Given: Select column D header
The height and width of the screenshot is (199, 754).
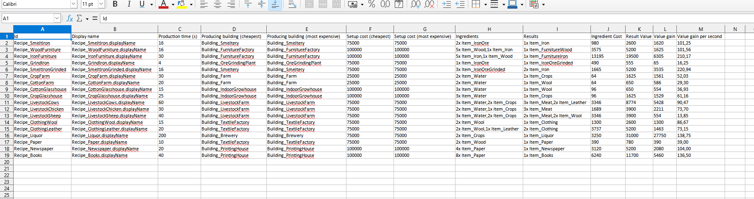Looking at the screenshot, I should tap(234, 29).
